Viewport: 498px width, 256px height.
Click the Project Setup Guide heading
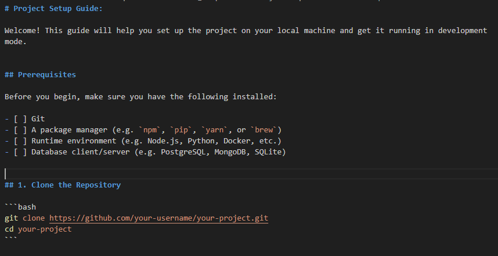click(x=53, y=9)
